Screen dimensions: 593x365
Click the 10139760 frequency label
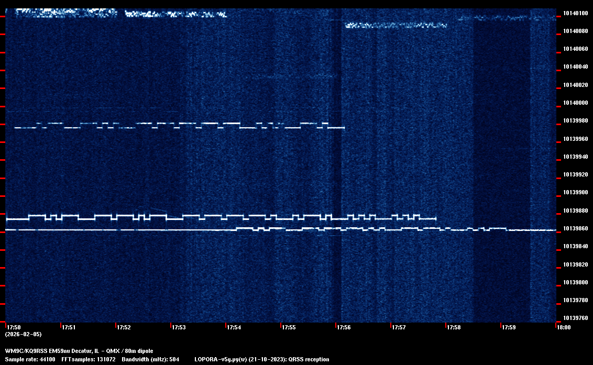(x=575, y=318)
